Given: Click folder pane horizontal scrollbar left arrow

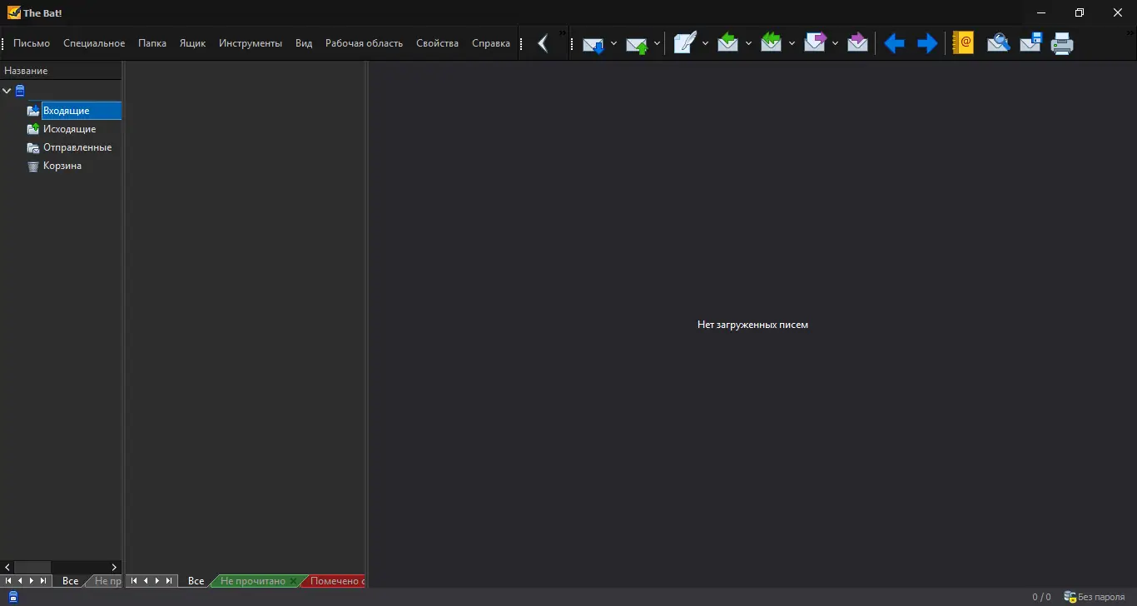Looking at the screenshot, I should [7, 567].
